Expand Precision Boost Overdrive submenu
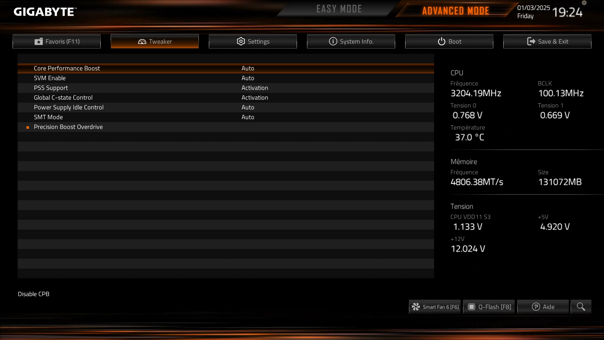Viewport: 604px width, 340px height. (x=68, y=127)
